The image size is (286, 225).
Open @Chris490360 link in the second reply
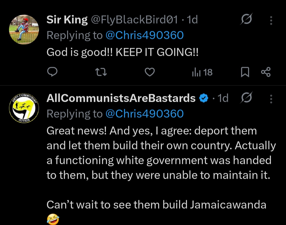144,114
